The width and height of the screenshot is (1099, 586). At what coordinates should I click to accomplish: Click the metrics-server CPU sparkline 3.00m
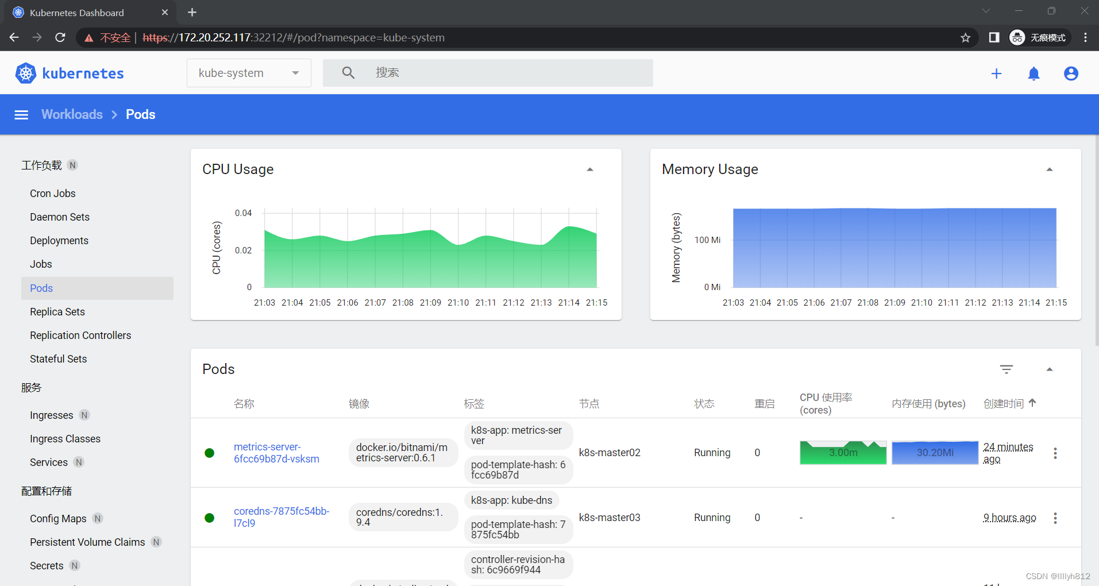843,453
